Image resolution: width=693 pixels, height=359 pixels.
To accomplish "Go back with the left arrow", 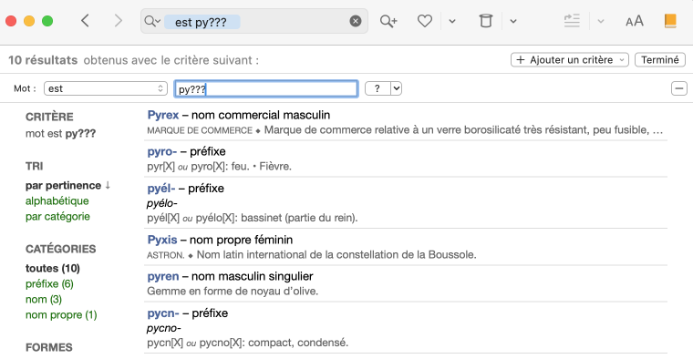I will (86, 21).
